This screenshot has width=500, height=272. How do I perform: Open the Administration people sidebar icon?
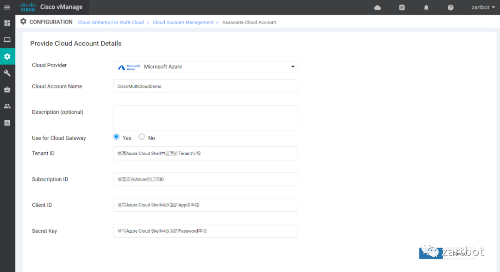pos(7,106)
